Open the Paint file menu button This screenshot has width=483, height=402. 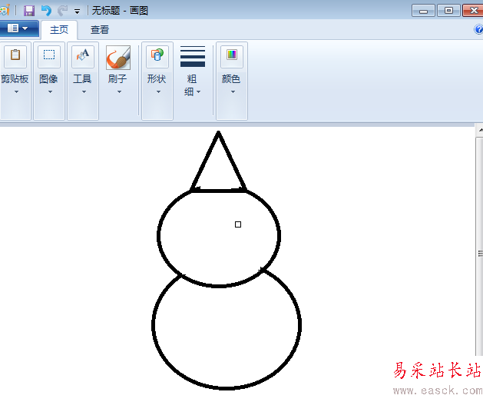[18, 28]
